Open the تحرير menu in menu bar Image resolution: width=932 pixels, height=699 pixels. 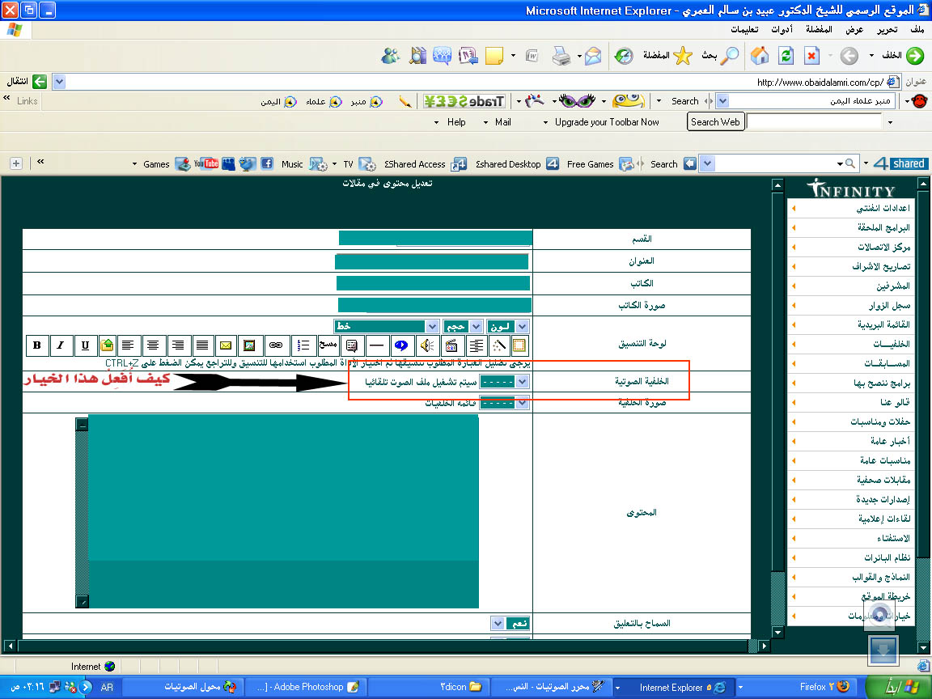[887, 30]
